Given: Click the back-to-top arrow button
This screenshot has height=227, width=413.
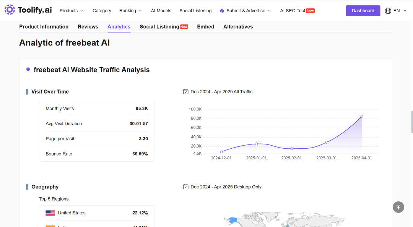Looking at the screenshot, I should tap(398, 207).
